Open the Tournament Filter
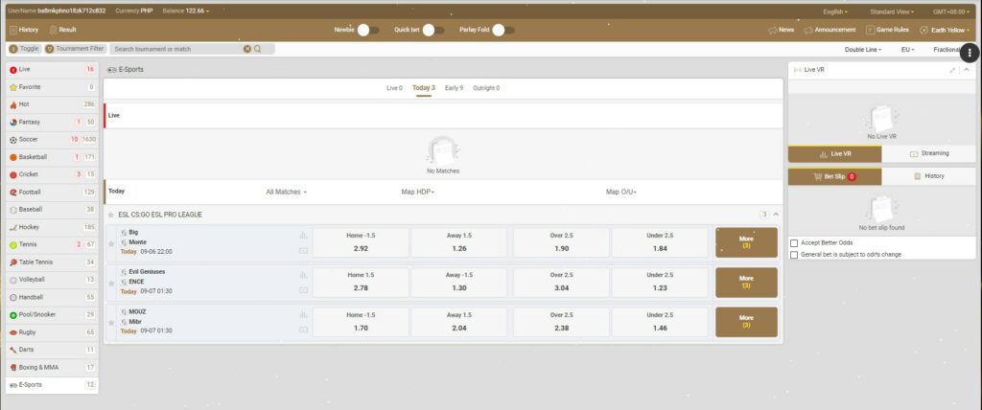 click(x=75, y=48)
